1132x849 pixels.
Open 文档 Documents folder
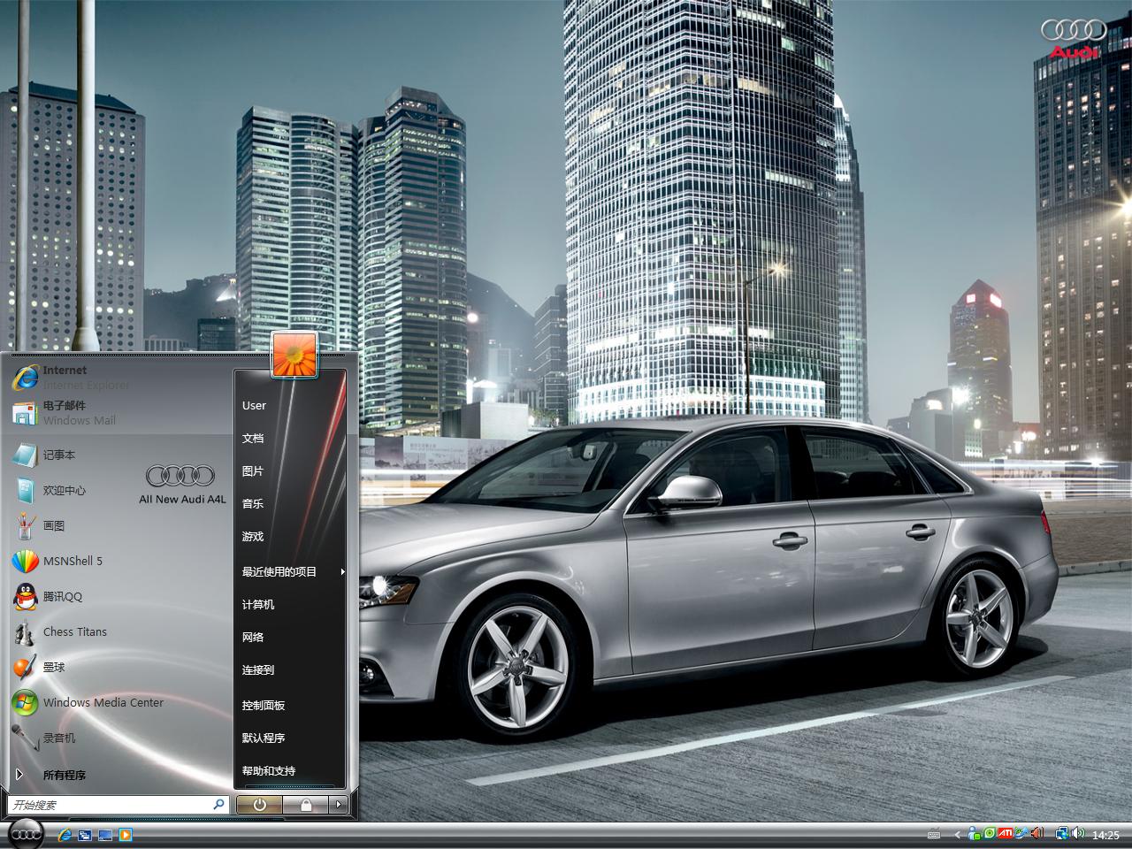(x=290, y=438)
